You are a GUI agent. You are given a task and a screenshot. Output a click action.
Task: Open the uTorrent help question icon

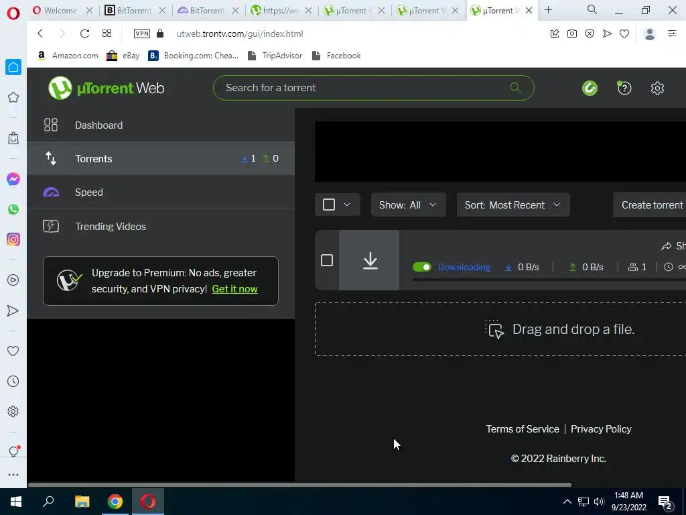pos(624,88)
